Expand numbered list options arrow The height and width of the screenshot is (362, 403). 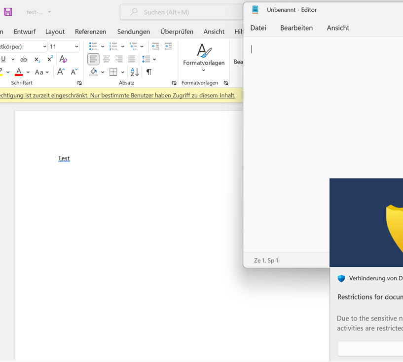[123, 46]
